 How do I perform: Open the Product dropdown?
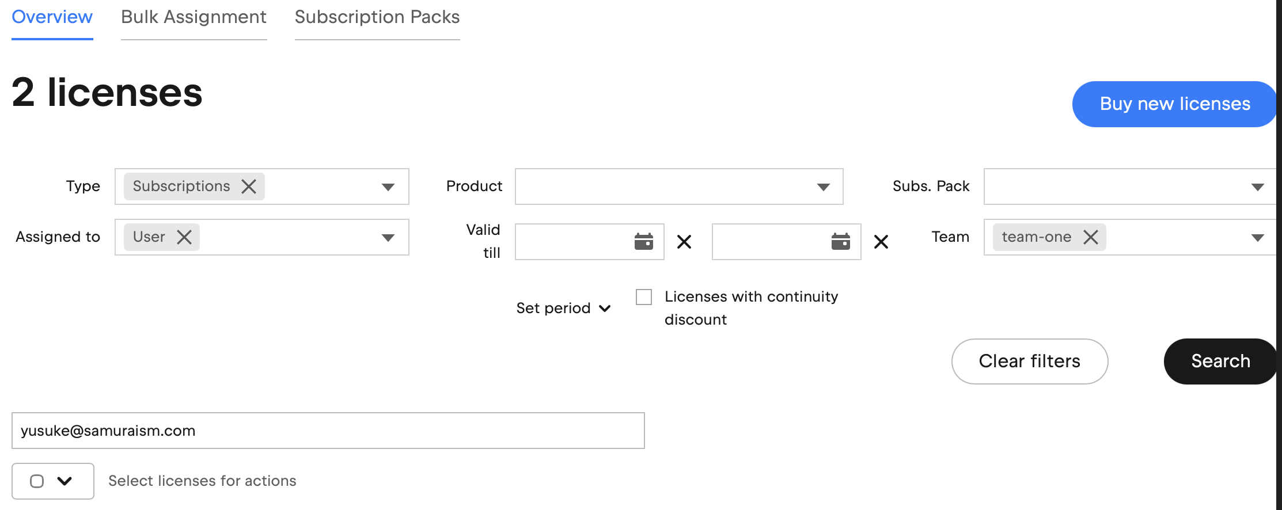click(678, 187)
